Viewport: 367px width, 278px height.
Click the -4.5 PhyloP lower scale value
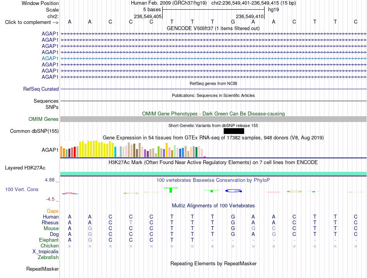50,199
